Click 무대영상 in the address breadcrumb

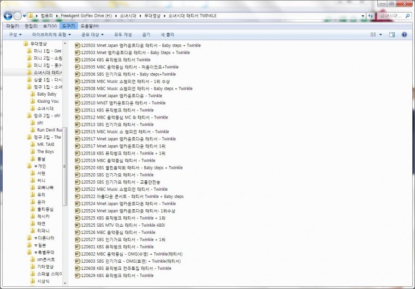pos(152,16)
